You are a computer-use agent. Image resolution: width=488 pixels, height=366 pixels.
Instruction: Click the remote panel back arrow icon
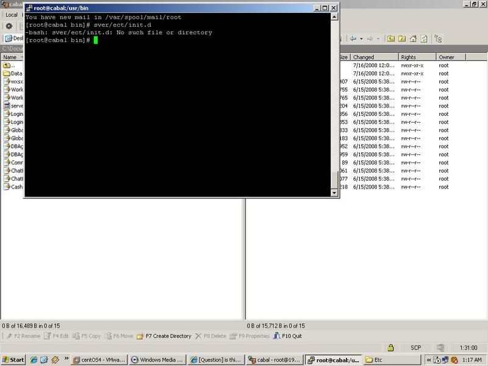pos(353,38)
